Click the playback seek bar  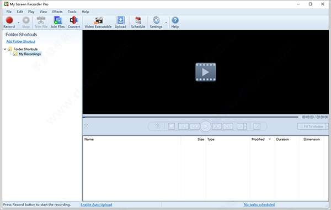[x=190, y=117]
